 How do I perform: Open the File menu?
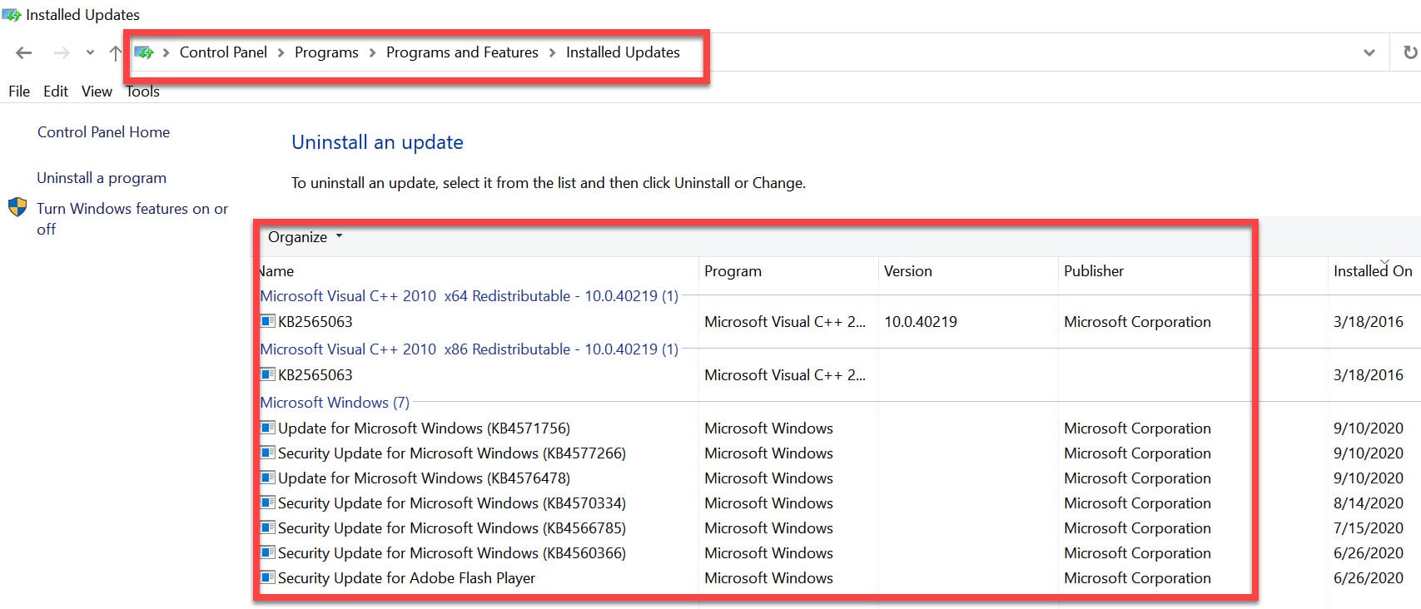[x=19, y=92]
